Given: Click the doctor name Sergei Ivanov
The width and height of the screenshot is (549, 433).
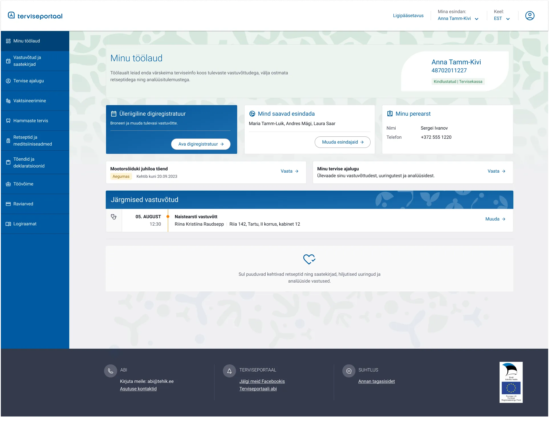Looking at the screenshot, I should tap(434, 128).
